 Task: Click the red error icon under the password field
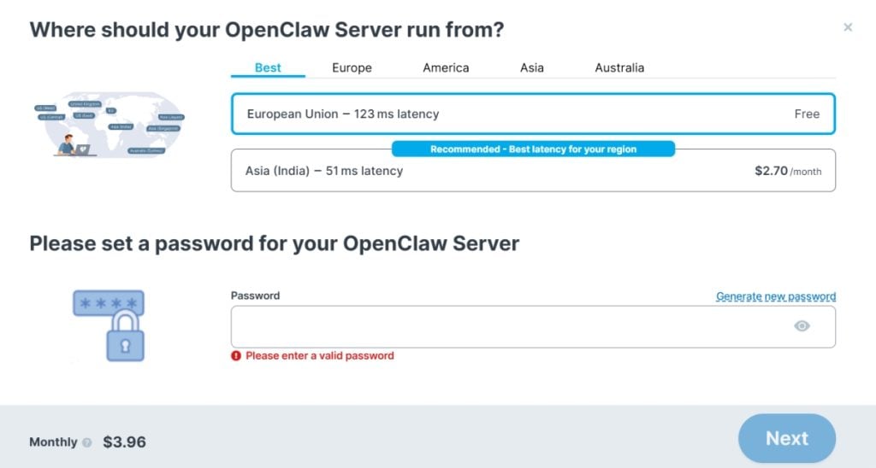pos(237,356)
